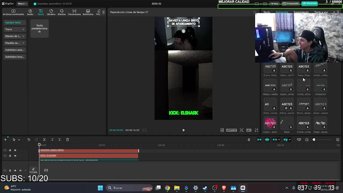Open Subtítulos automáticos option
Screen dimensions: 343x193
(x=15, y=50)
